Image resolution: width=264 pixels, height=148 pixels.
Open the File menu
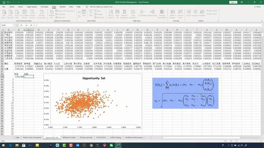4,7
